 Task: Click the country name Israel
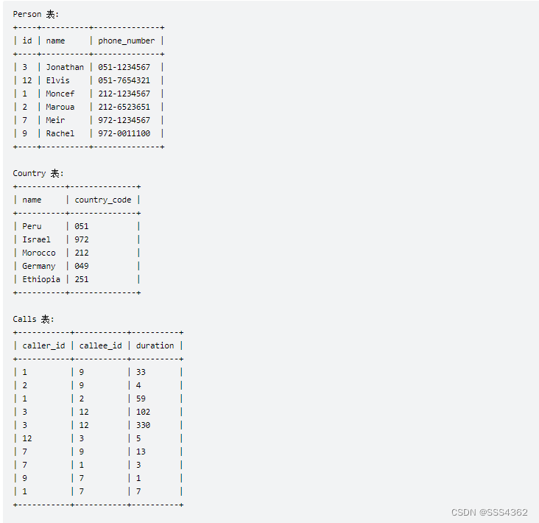[x=36, y=239]
